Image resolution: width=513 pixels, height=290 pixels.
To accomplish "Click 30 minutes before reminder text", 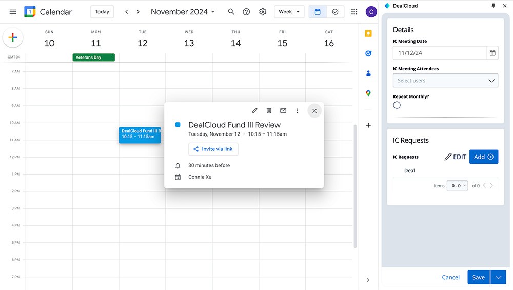I will [x=209, y=165].
